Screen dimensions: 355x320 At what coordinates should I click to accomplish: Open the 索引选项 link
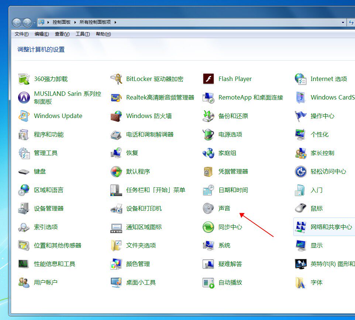click(46, 227)
